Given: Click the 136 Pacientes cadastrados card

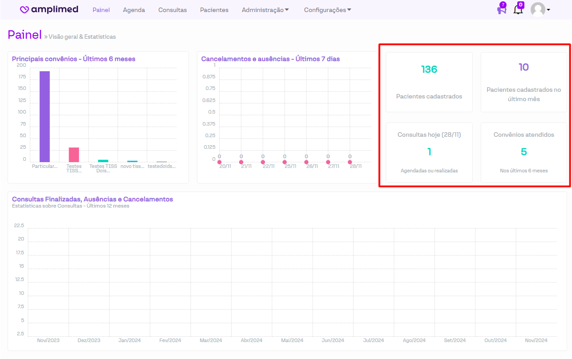Looking at the screenshot, I should (x=429, y=82).
